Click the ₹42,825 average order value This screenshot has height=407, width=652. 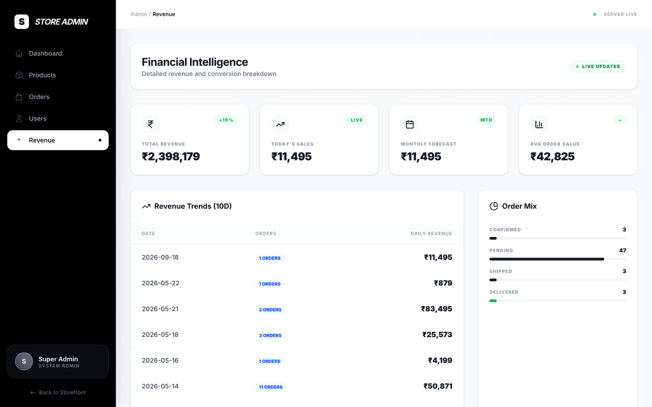(x=552, y=157)
